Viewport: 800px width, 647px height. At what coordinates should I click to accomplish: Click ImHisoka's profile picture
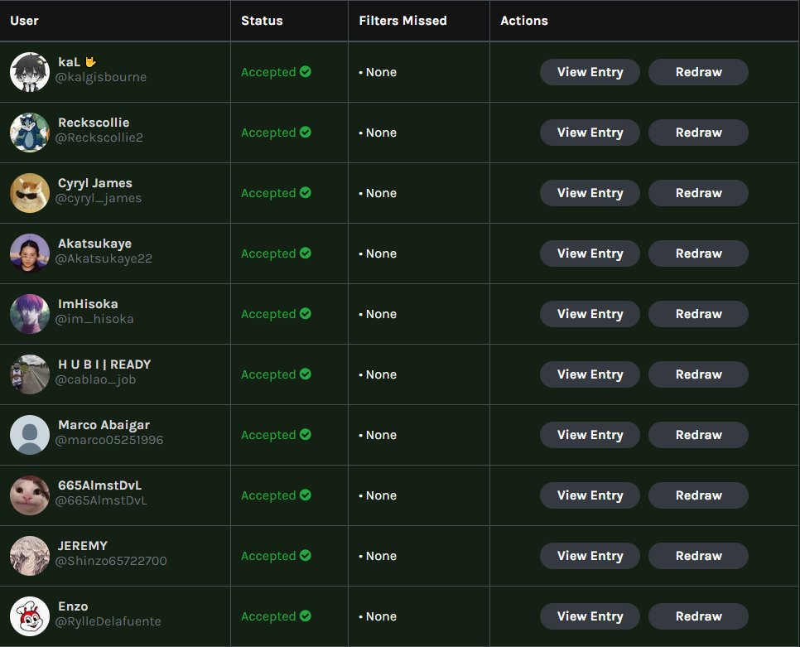tap(30, 314)
